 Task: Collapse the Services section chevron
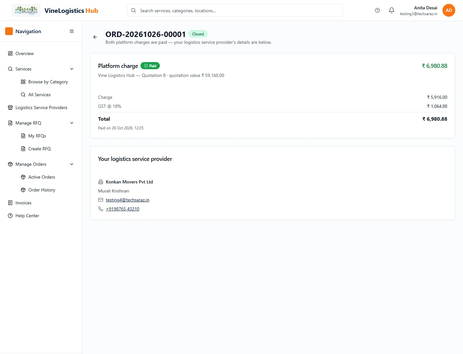72,69
